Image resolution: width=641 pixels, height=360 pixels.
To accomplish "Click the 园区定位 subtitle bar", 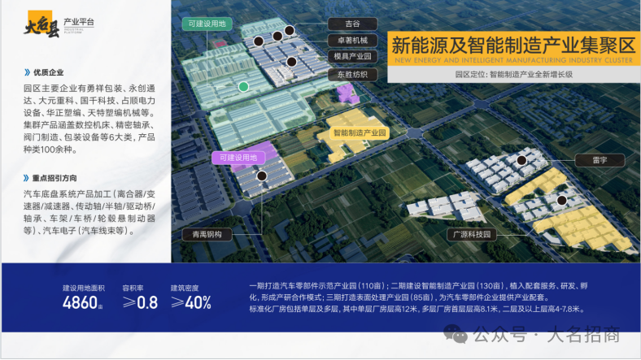I will [512, 74].
